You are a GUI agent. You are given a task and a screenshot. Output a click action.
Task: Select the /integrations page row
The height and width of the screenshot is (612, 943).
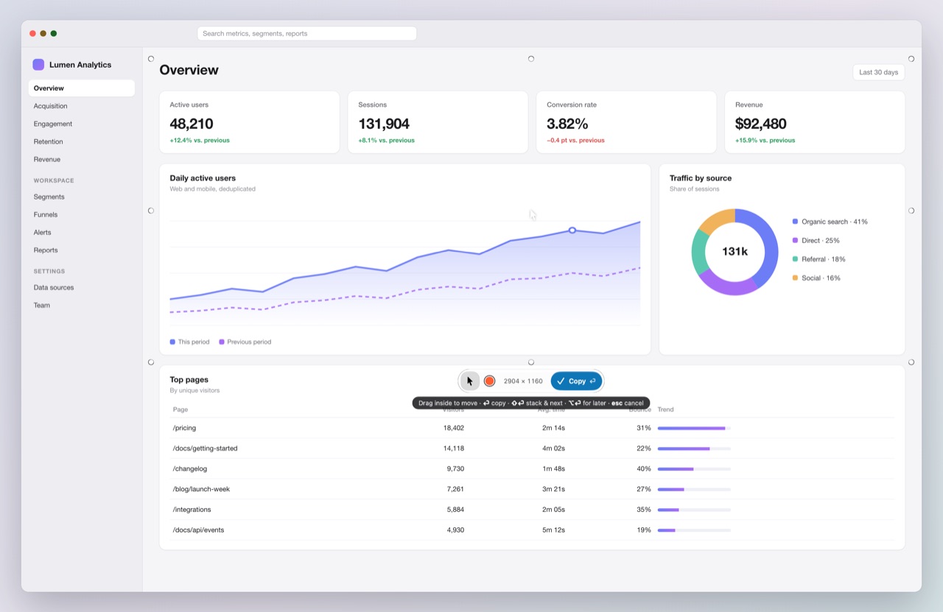(x=532, y=510)
